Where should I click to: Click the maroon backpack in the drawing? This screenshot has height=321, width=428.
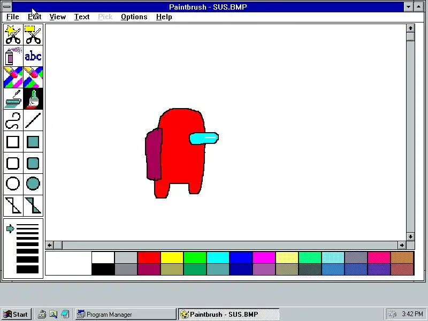point(154,155)
